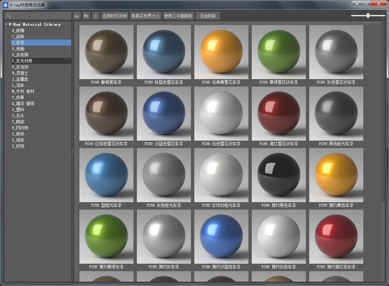This screenshot has width=389, height=286.
Task: Choose the FSHH 红棕色雪花状车漆 material thumbnail
Action: pos(106,114)
